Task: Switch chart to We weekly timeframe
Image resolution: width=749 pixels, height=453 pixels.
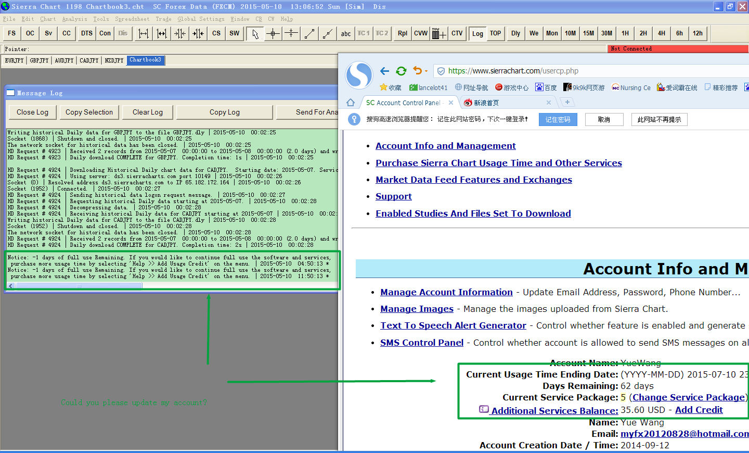Action: click(x=534, y=33)
